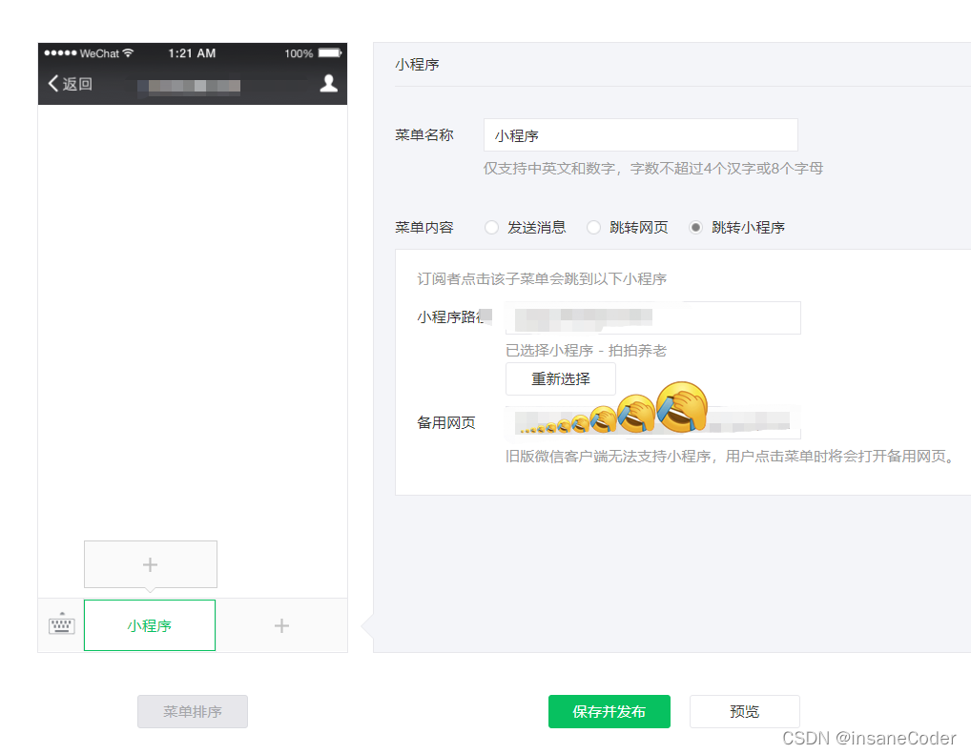Click the plus icon for new menu slot

tap(281, 625)
